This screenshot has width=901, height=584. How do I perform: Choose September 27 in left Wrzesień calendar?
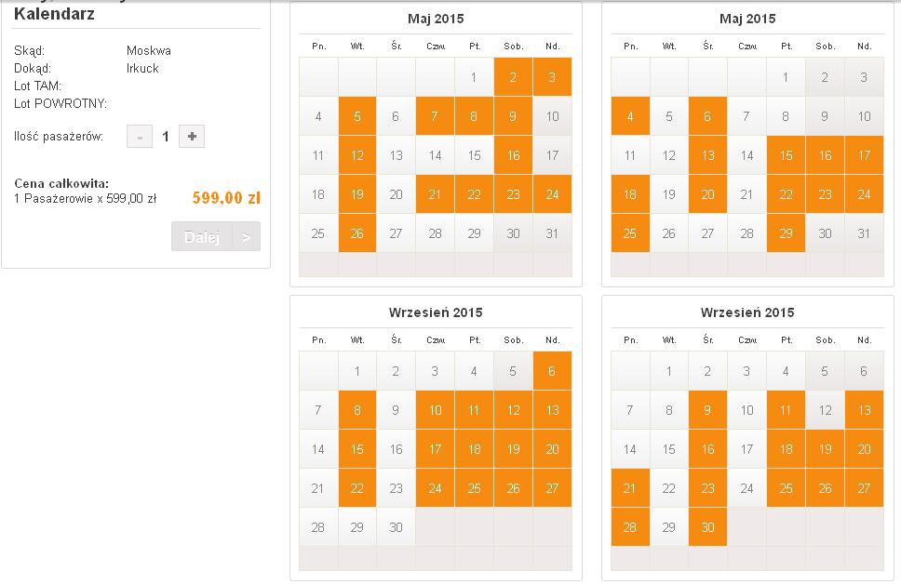[x=552, y=488]
